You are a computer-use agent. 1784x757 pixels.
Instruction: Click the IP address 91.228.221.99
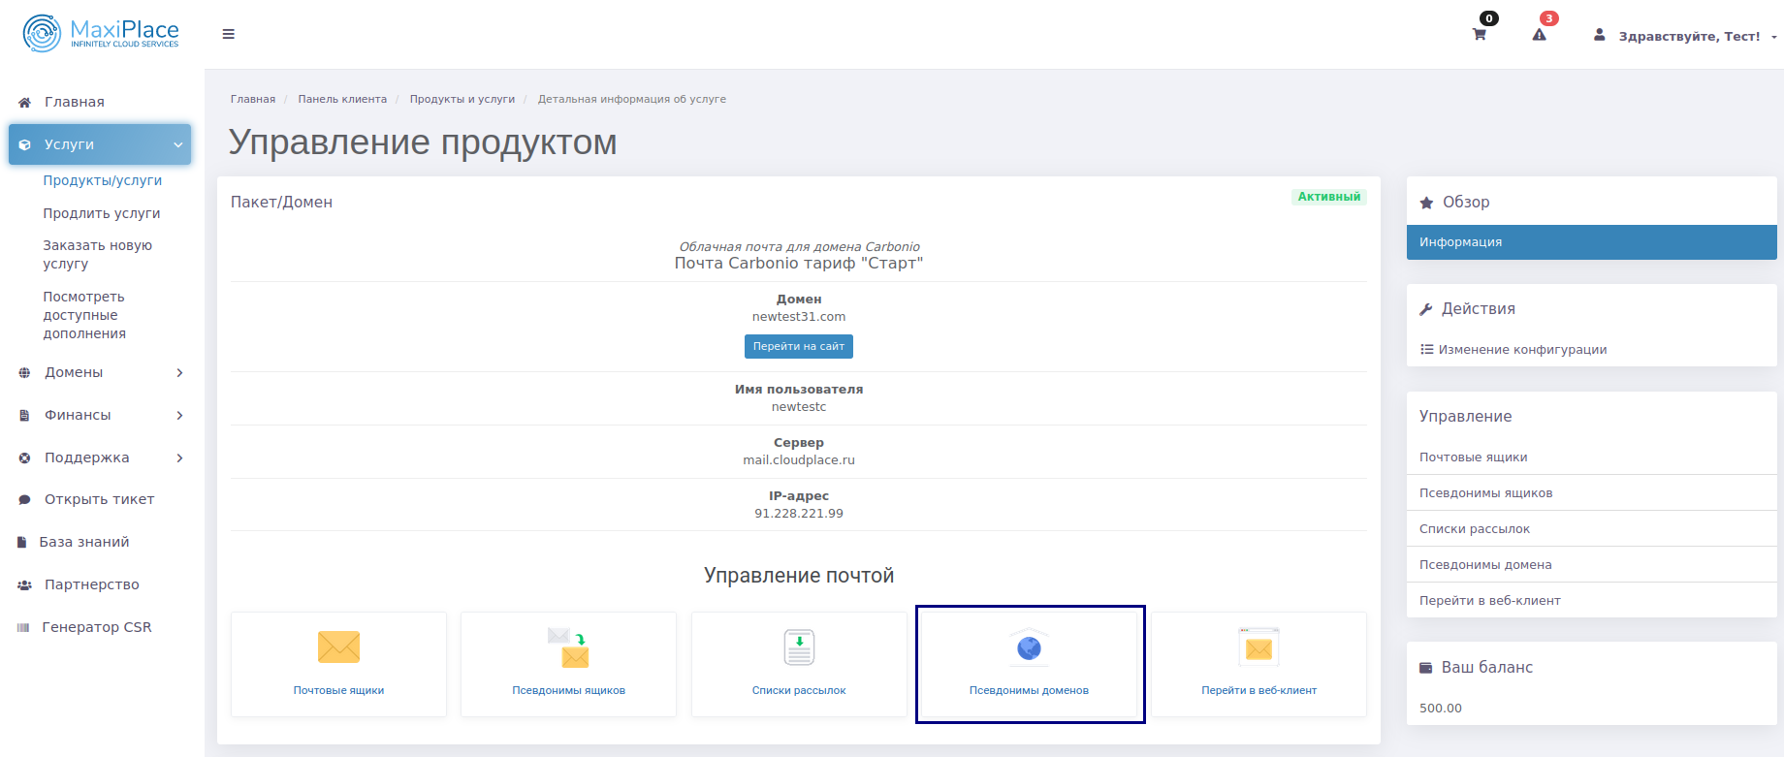(x=799, y=514)
